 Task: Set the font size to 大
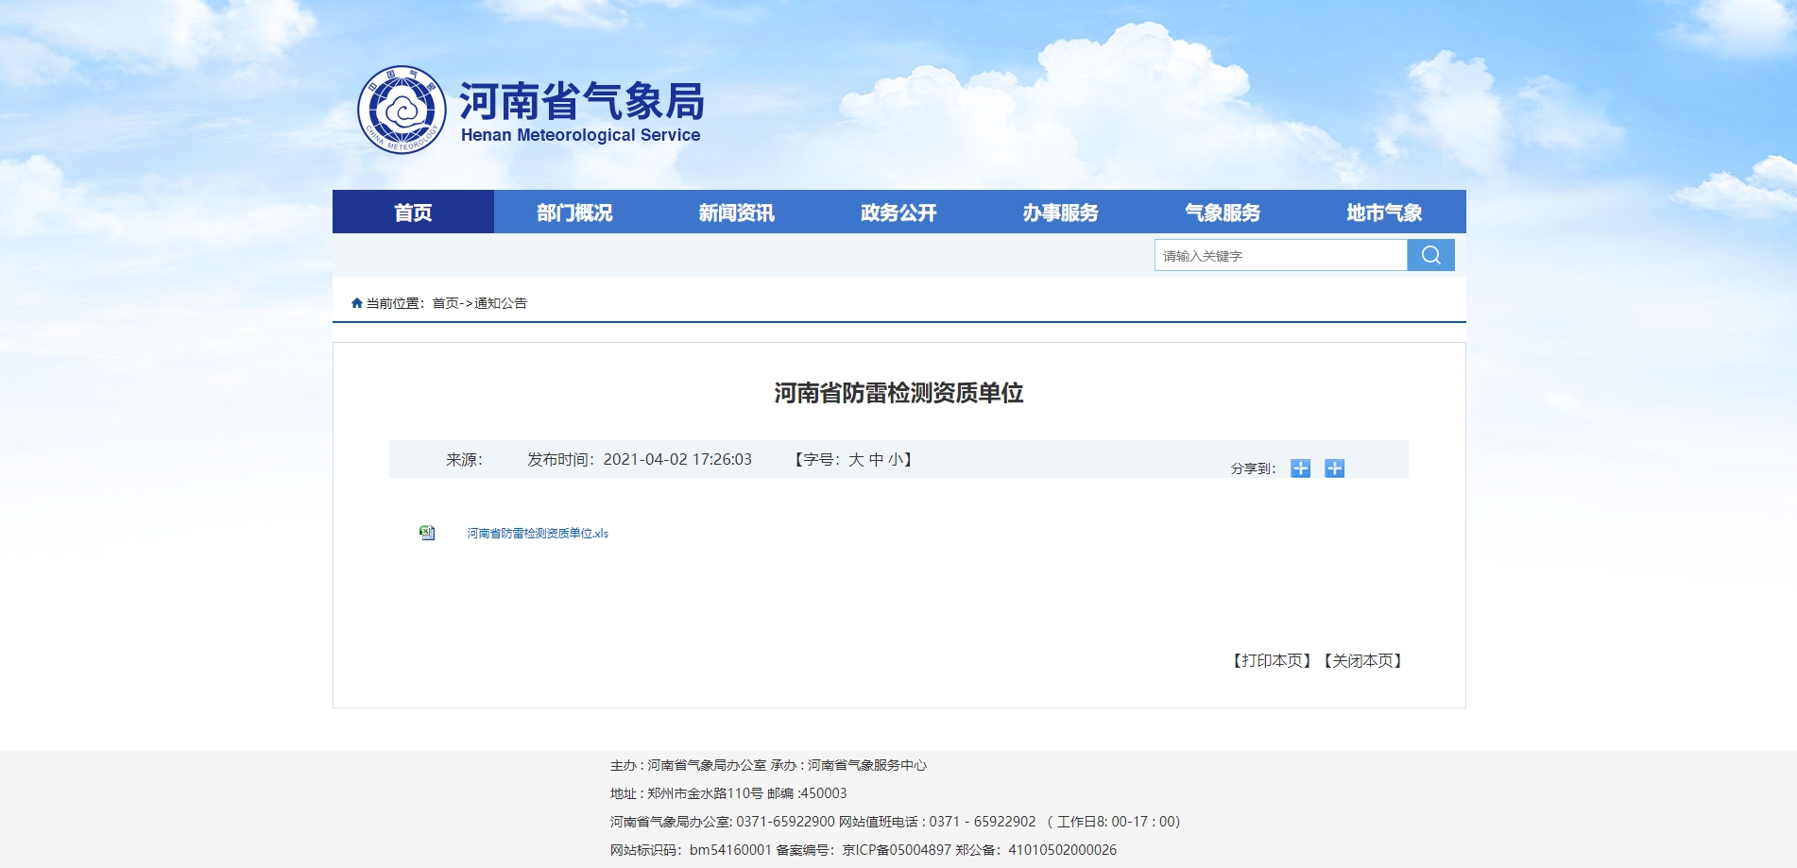coord(856,460)
